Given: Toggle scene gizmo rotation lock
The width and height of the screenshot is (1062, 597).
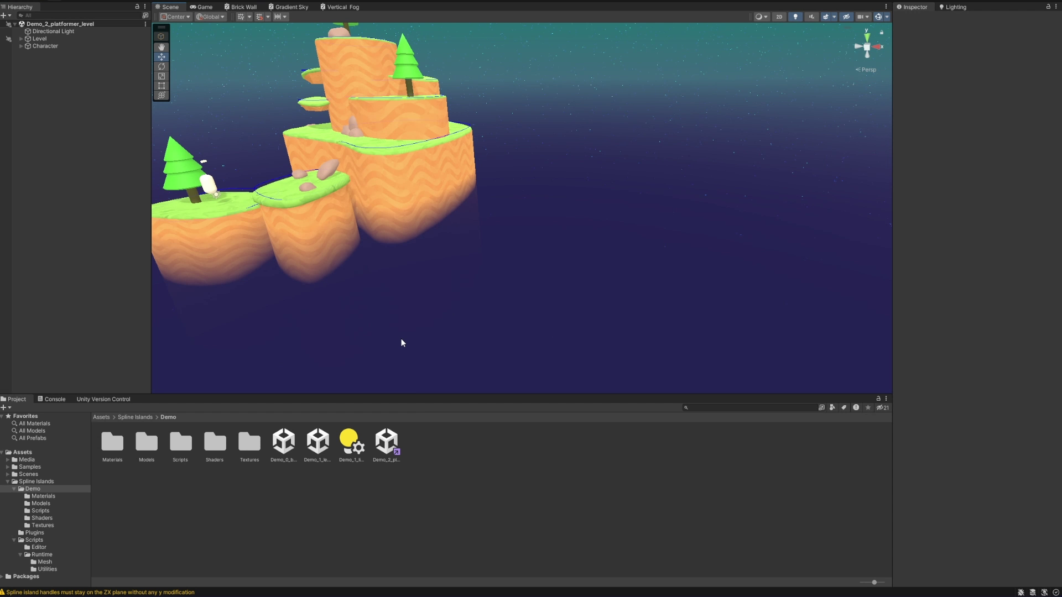Looking at the screenshot, I should click(882, 33).
